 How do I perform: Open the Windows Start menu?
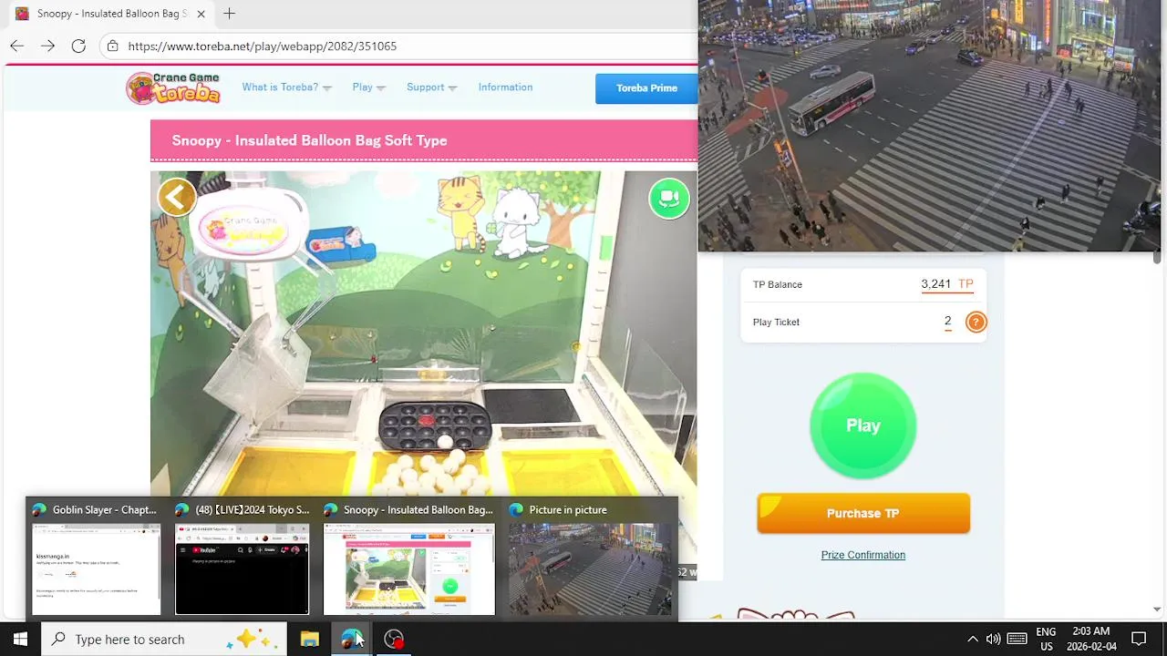pos(20,639)
